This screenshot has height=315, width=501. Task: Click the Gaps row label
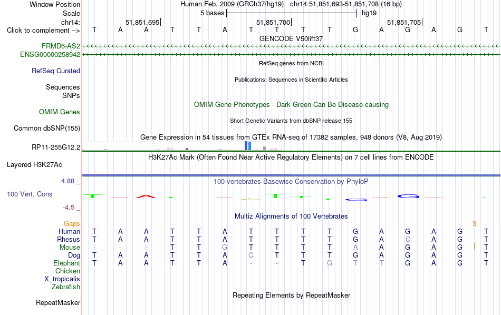[x=72, y=224]
